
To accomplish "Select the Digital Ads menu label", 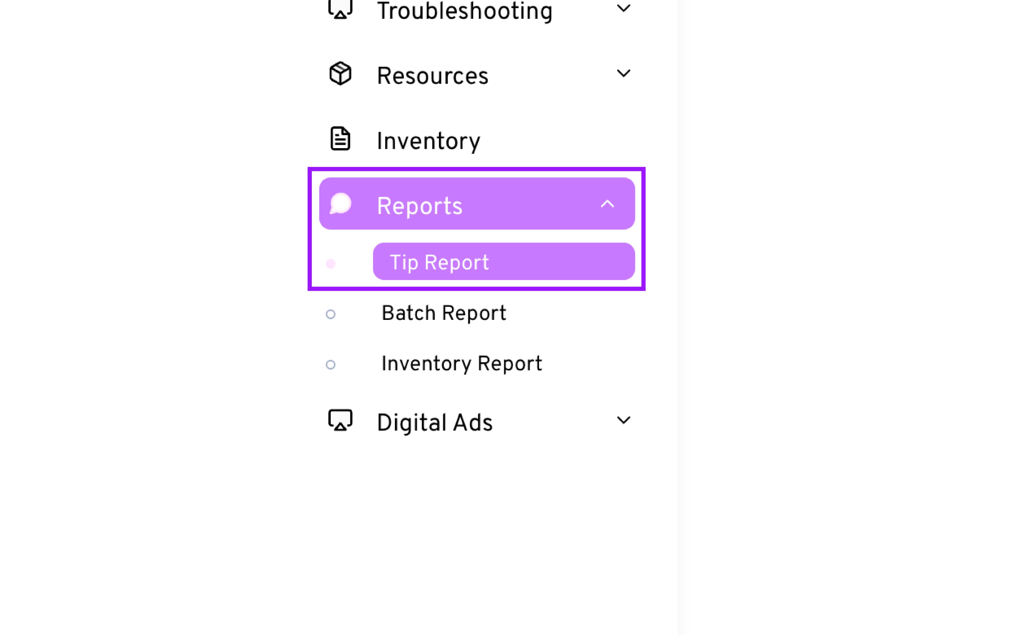I will coord(434,423).
